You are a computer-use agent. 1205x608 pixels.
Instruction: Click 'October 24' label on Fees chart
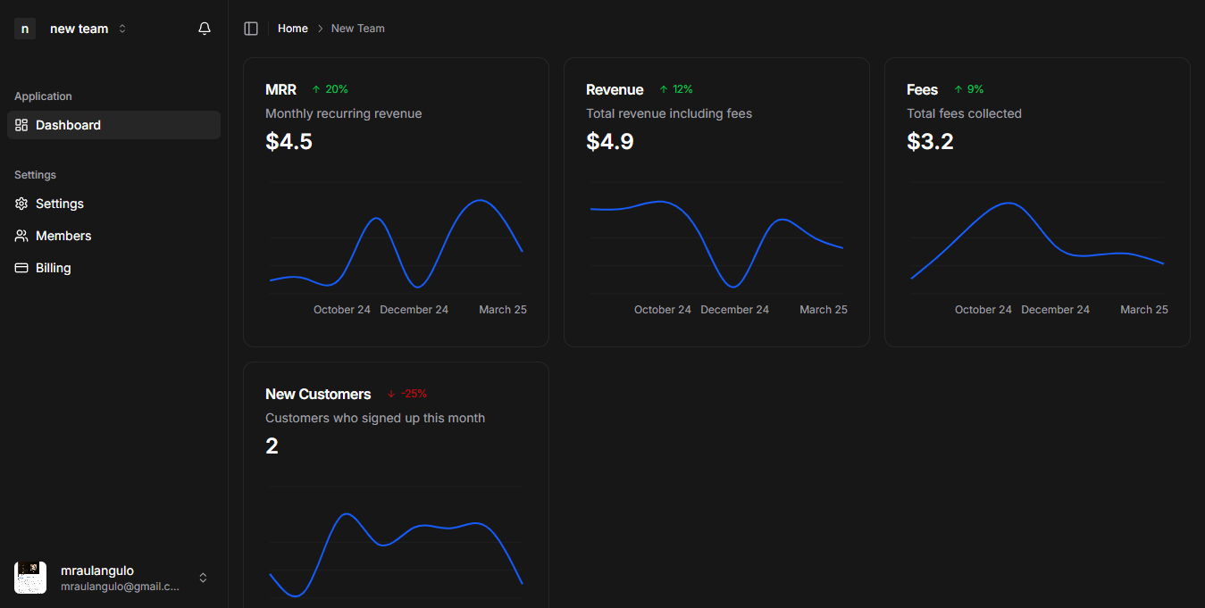(x=983, y=310)
